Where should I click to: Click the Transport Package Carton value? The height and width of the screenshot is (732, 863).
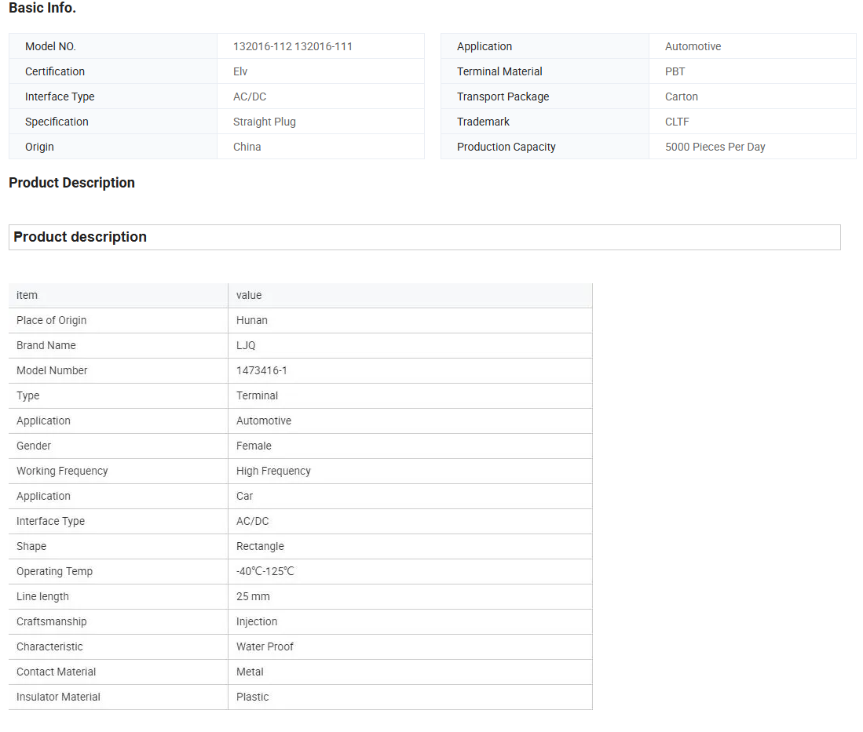(x=681, y=97)
